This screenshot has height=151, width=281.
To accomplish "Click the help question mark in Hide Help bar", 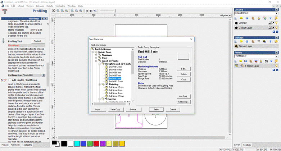I will (x=42, y=19).
